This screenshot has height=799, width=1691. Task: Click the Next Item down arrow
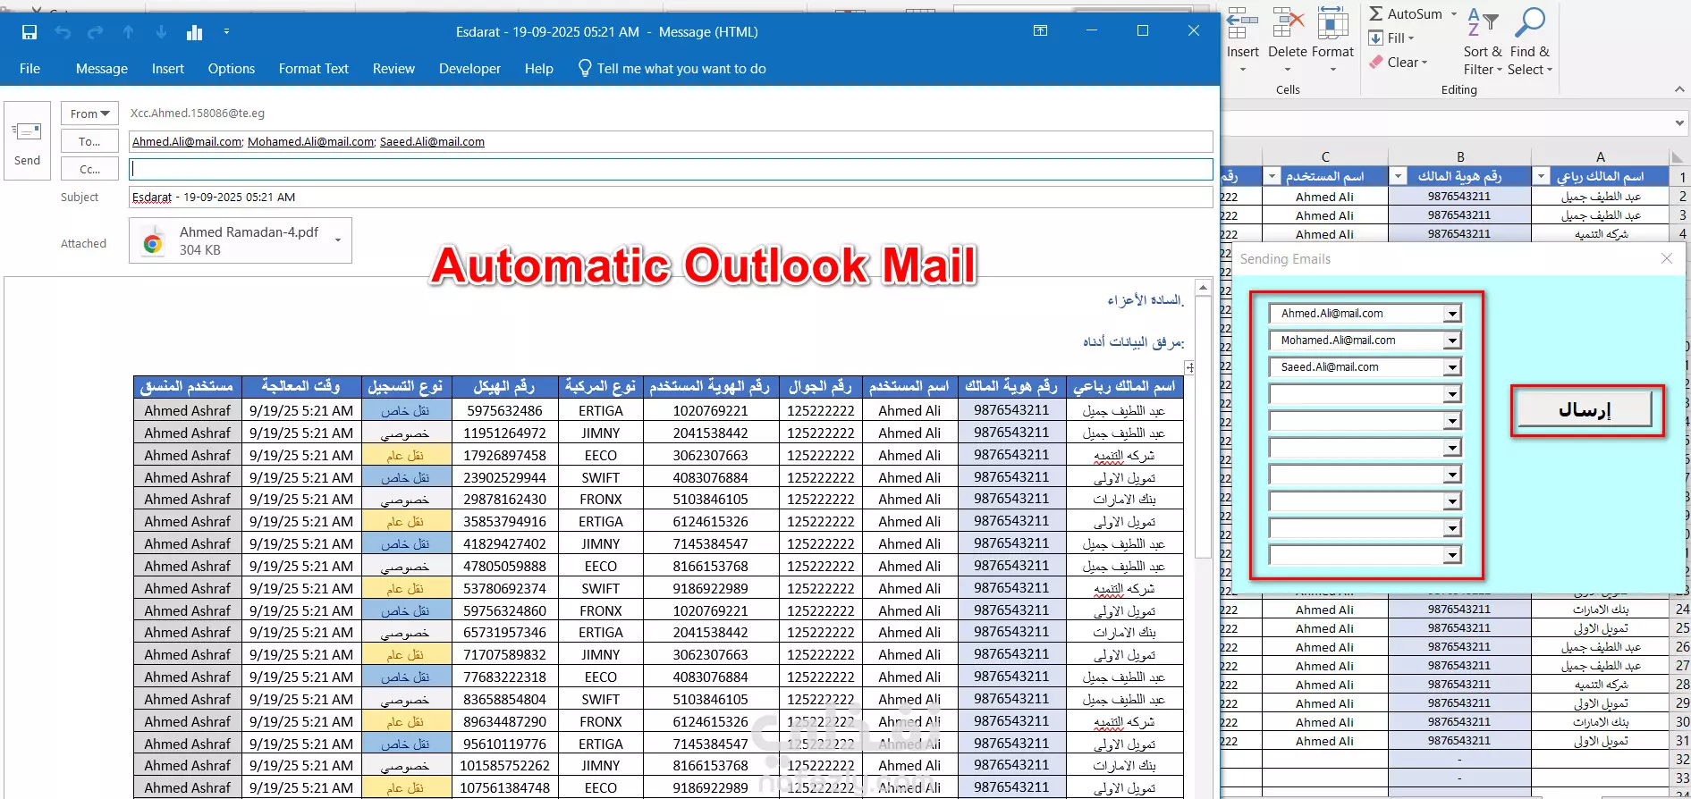pyautogui.click(x=161, y=32)
